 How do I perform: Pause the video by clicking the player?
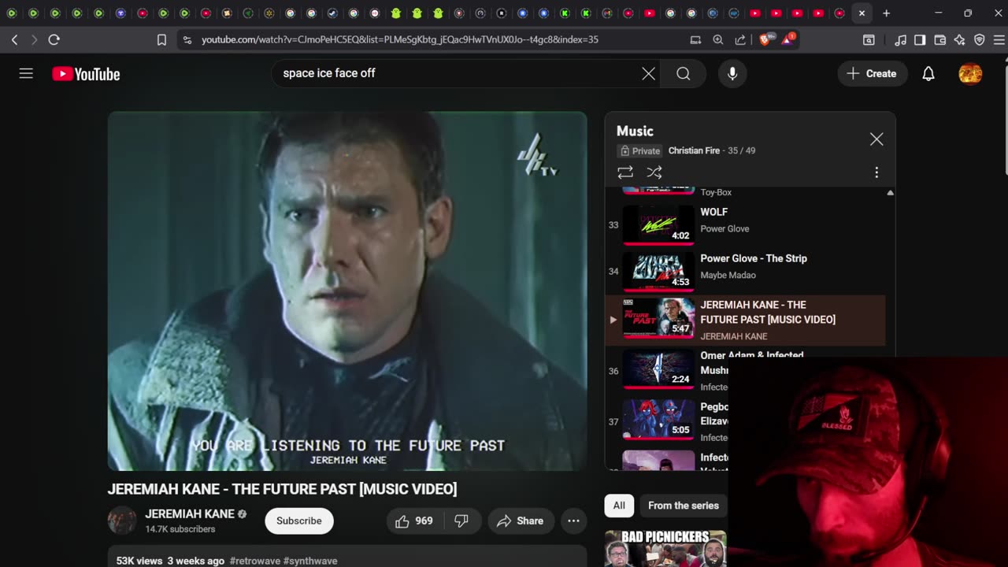click(347, 291)
